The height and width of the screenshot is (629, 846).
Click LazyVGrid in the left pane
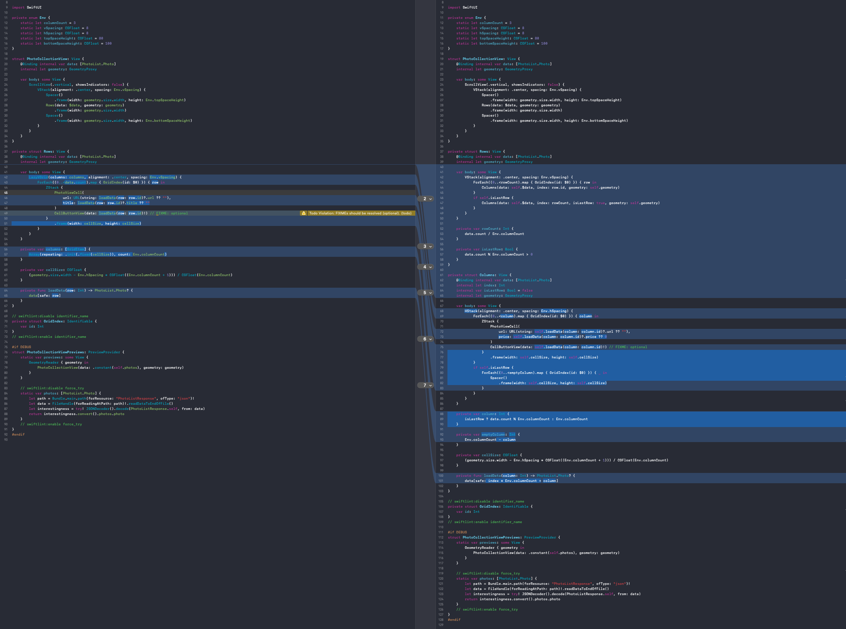[38, 177]
